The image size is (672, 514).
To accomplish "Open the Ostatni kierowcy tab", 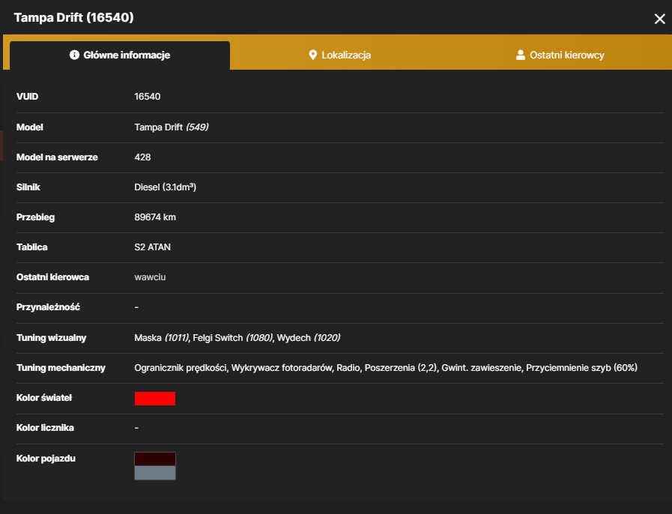I will coord(560,55).
